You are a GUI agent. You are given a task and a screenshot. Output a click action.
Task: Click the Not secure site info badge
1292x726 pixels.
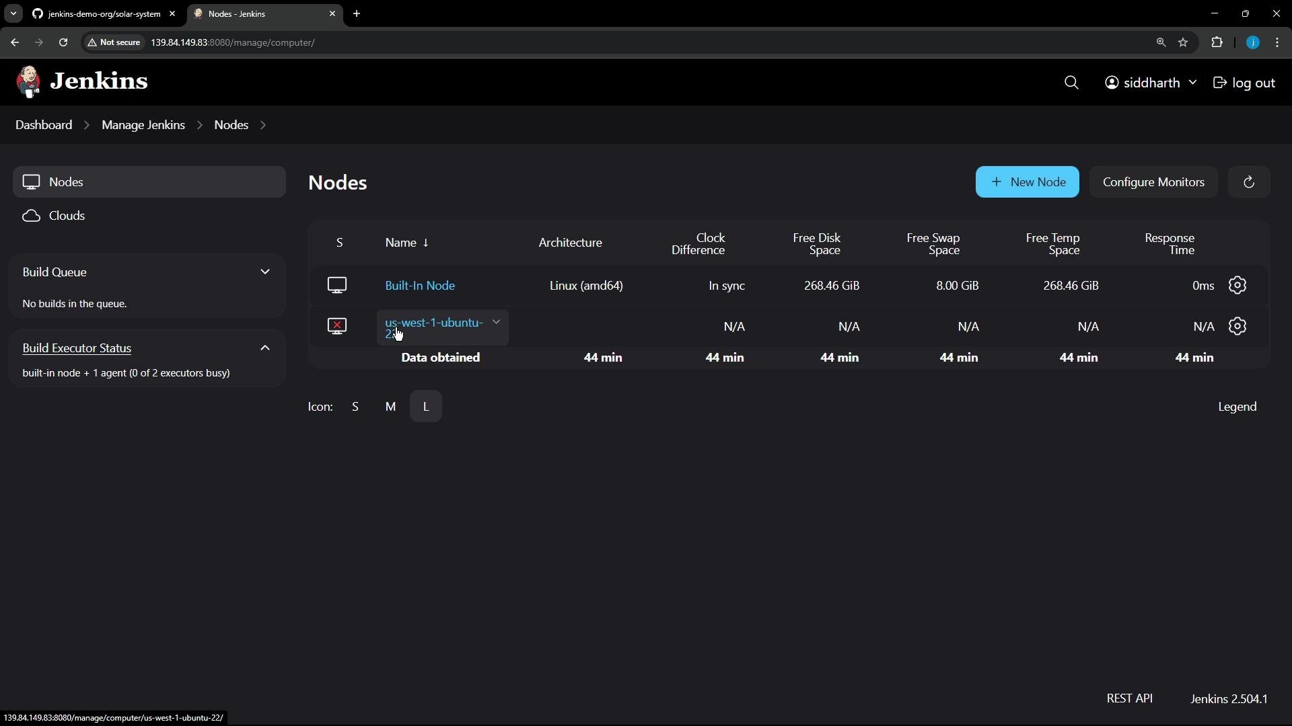[x=114, y=42]
